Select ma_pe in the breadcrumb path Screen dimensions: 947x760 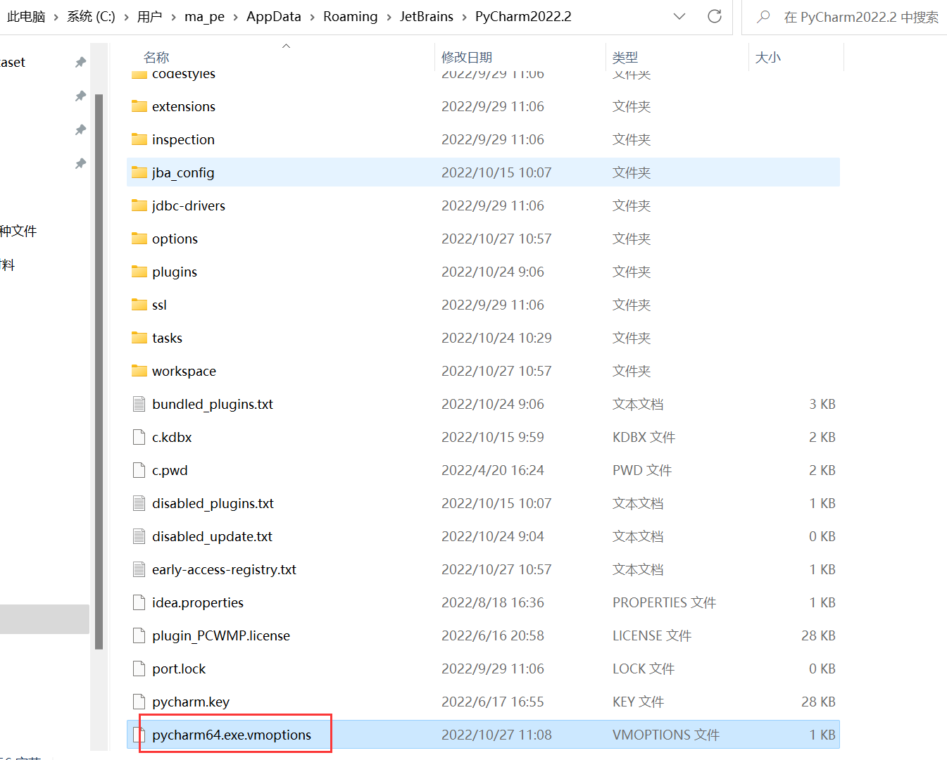coord(204,16)
